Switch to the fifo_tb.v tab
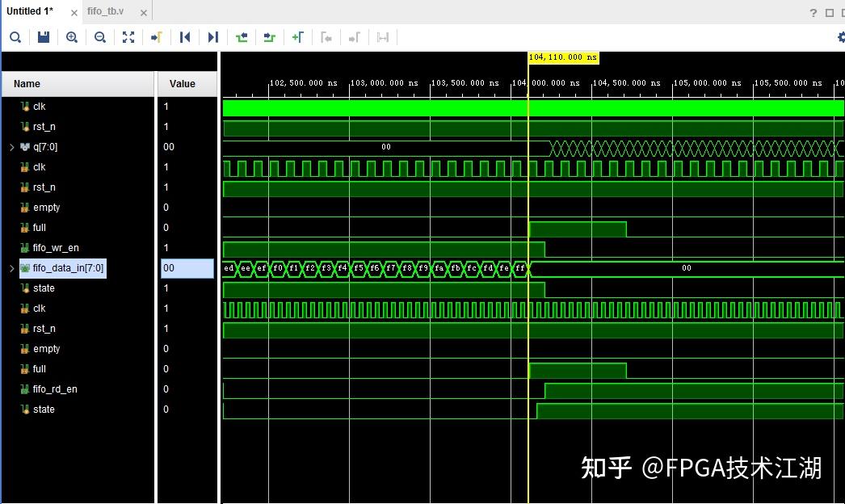The width and height of the screenshot is (845, 504). pos(105,11)
